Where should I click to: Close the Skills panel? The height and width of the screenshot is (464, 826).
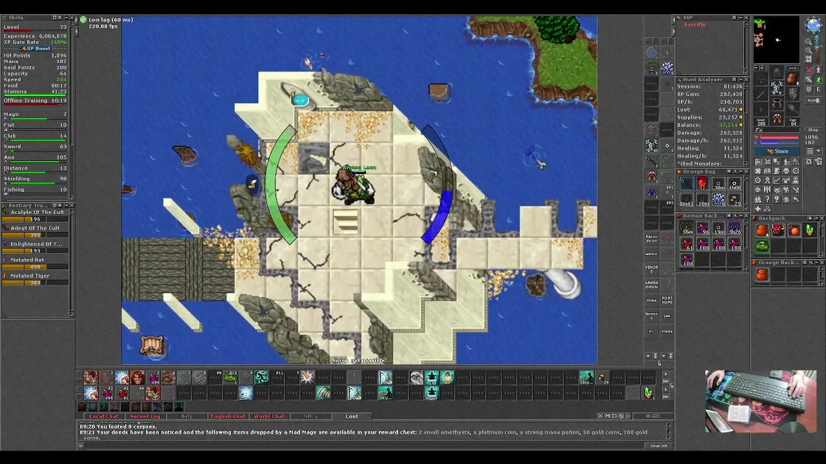[71, 17]
